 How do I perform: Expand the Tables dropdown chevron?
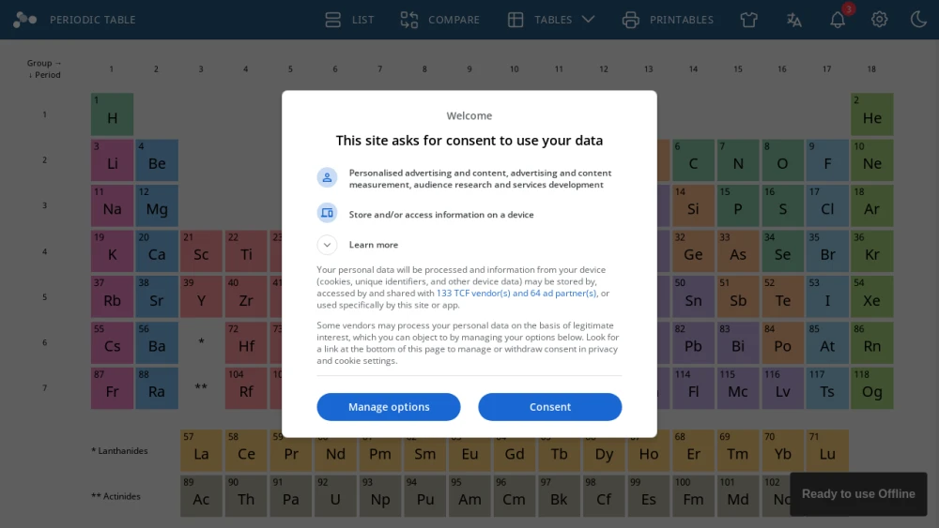coord(589,20)
